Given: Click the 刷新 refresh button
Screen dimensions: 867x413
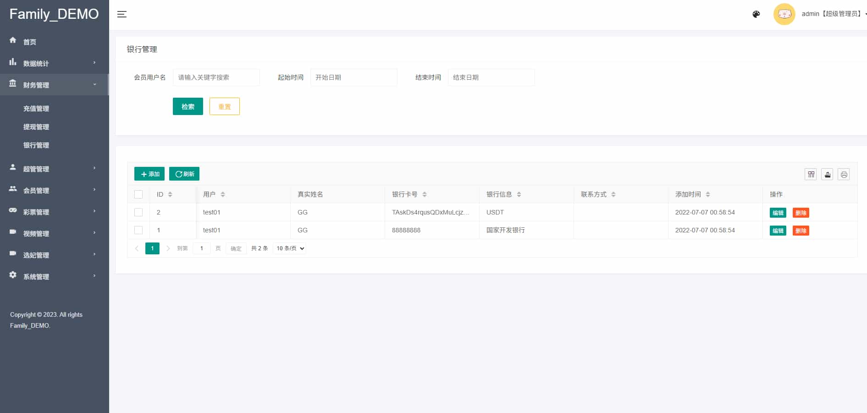Looking at the screenshot, I should [184, 174].
